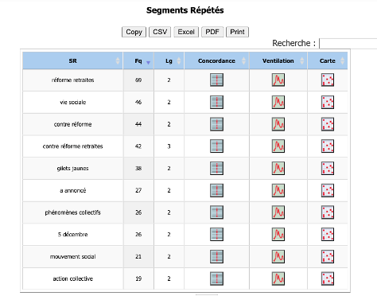
Task: Open concordance for réforme retraites
Action: (x=216, y=80)
